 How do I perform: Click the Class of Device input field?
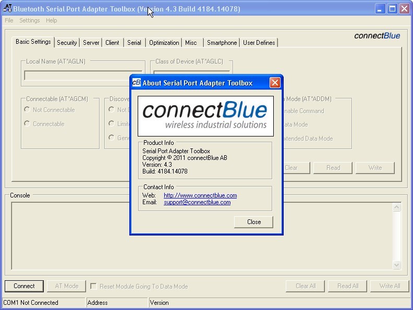click(192, 72)
